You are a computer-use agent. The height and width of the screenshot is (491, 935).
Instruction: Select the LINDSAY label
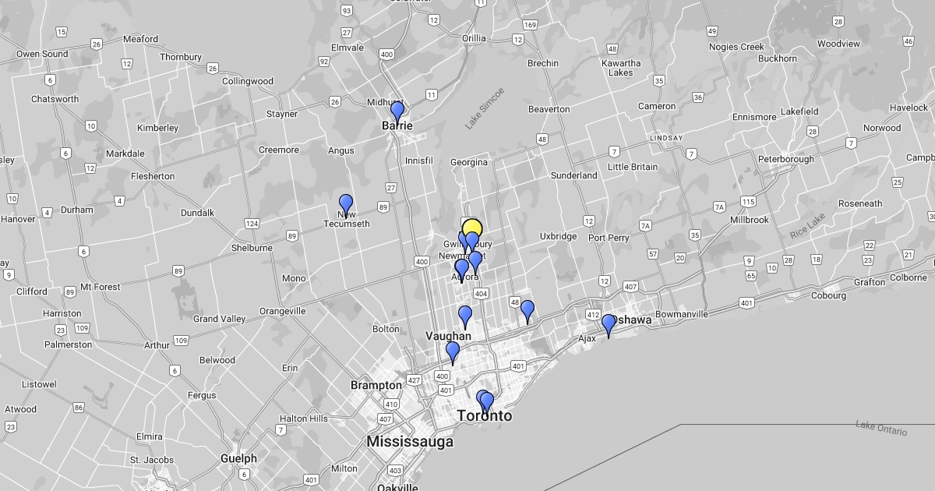click(666, 138)
